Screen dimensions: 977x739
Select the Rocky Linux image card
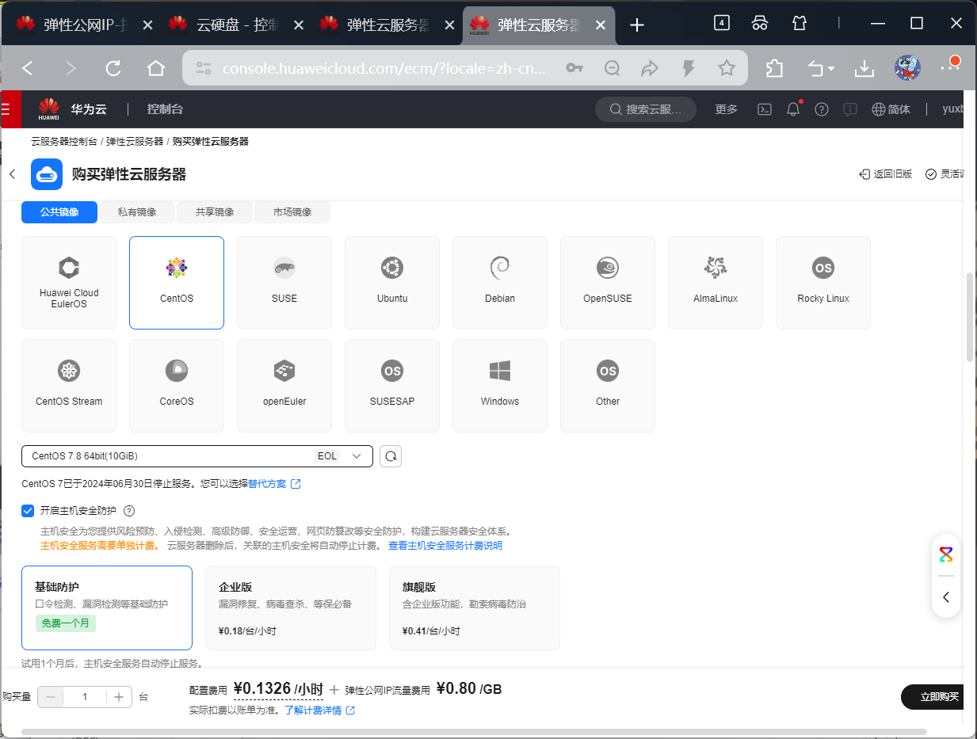coord(823,283)
